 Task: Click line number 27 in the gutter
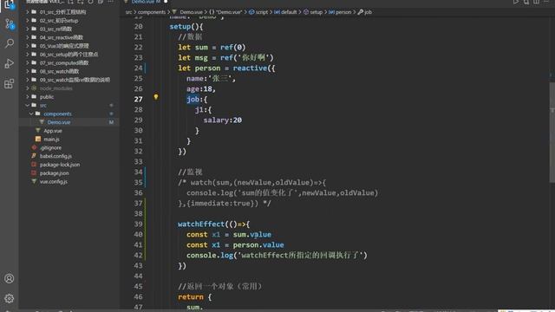[139, 100]
